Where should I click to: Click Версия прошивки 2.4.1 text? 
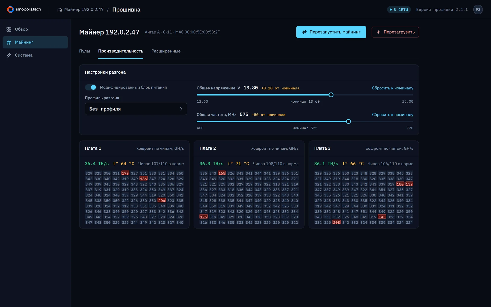(442, 10)
